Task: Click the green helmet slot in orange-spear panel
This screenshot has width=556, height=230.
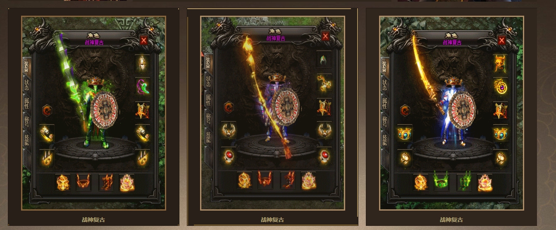Action: click(x=324, y=59)
